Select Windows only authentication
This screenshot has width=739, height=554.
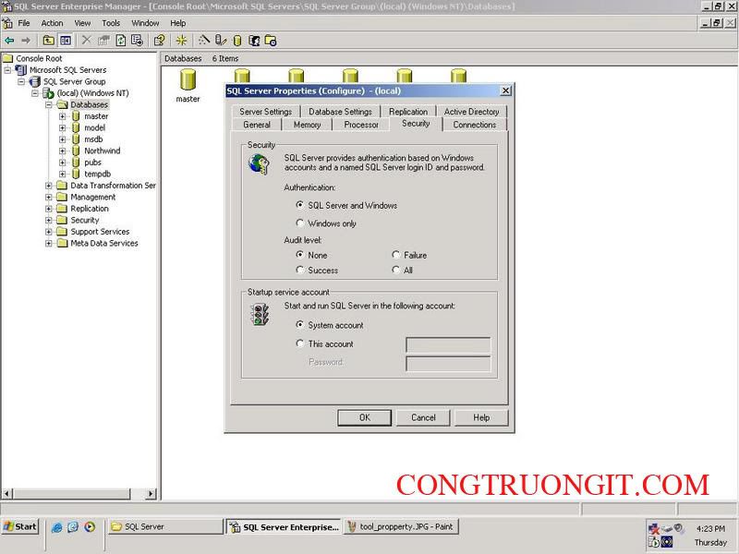pos(299,223)
